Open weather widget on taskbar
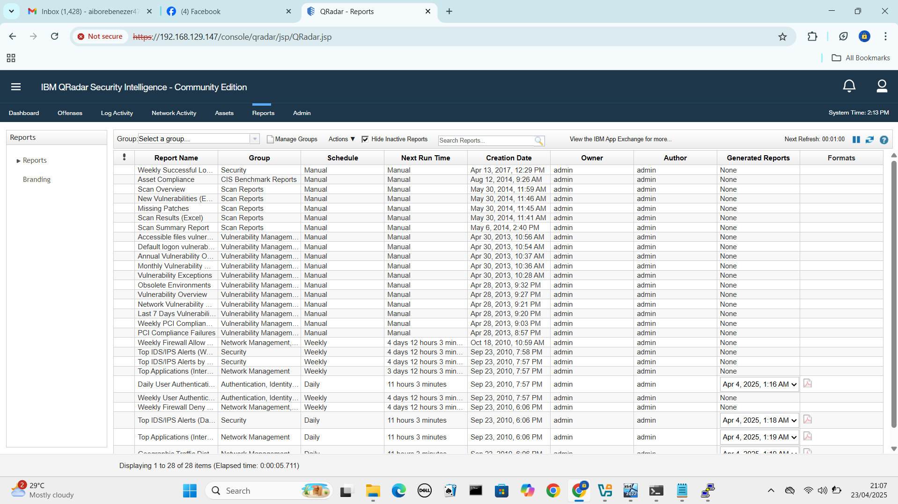The height and width of the screenshot is (504, 898). pyautogui.click(x=42, y=490)
